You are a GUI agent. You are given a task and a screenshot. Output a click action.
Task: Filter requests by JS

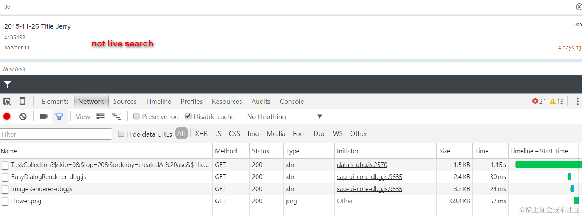(x=218, y=133)
